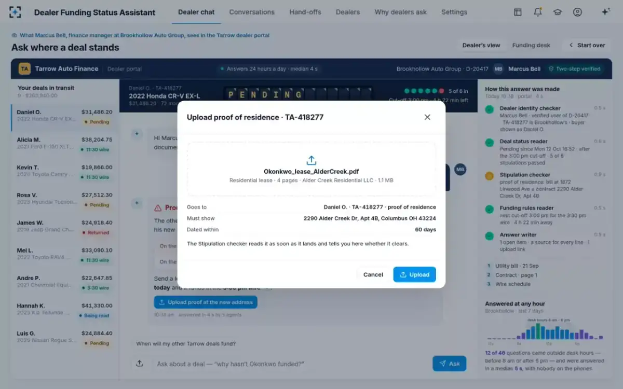The height and width of the screenshot is (389, 623).
Task: Click the green check beside Dealer identity checker
Action: (x=489, y=109)
